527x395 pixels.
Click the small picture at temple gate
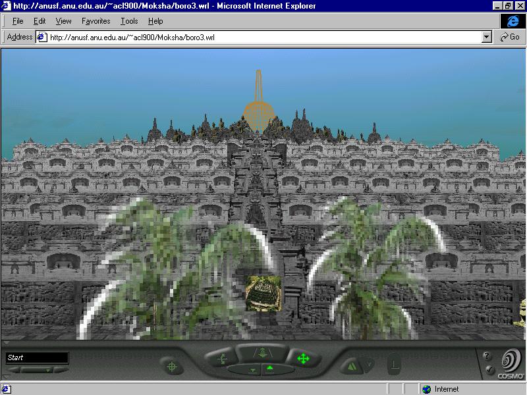coord(263,293)
